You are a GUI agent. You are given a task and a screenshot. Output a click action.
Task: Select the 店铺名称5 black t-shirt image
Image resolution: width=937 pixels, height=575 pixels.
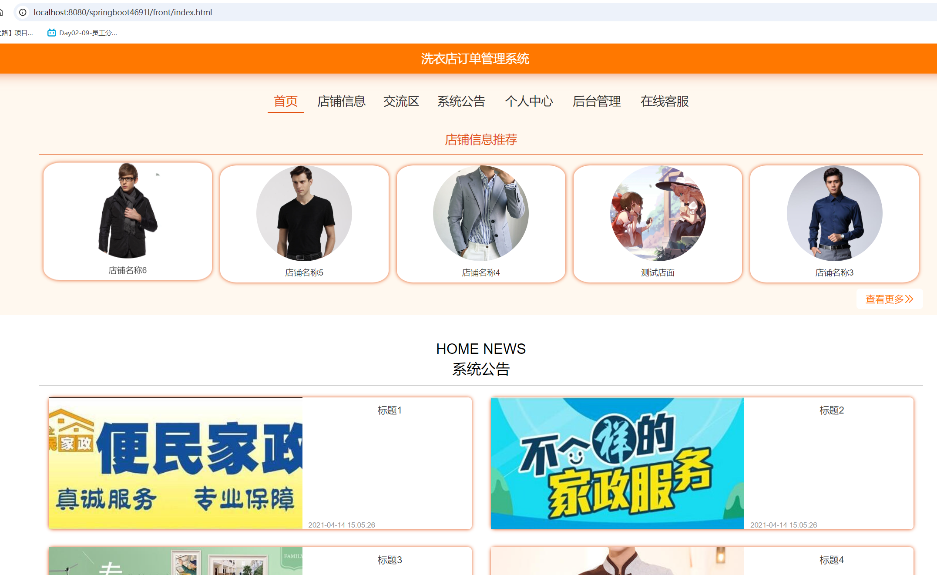304,213
